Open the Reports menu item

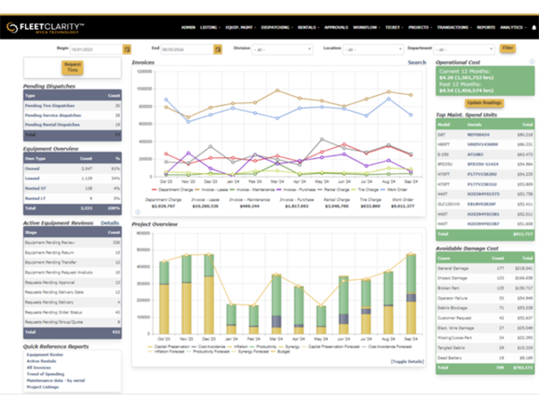(486, 28)
